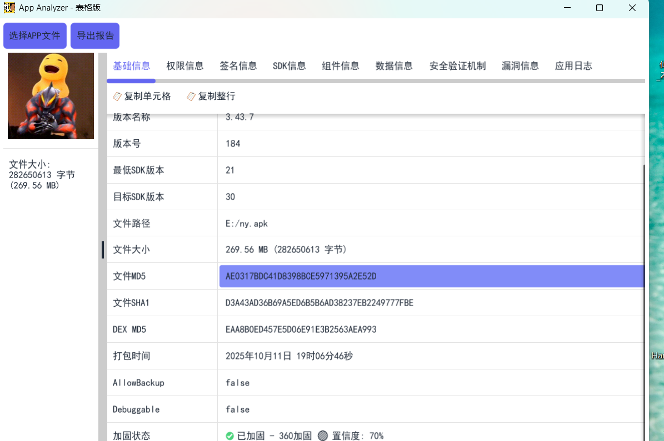Click the vertical scrollbar of the table
664x441 pixels.
click(x=645, y=277)
